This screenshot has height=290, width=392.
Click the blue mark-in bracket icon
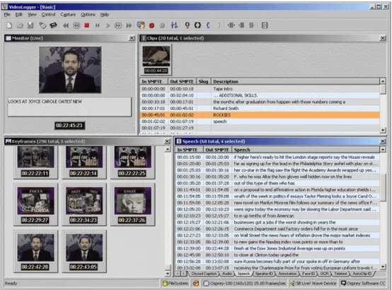pos(208,25)
